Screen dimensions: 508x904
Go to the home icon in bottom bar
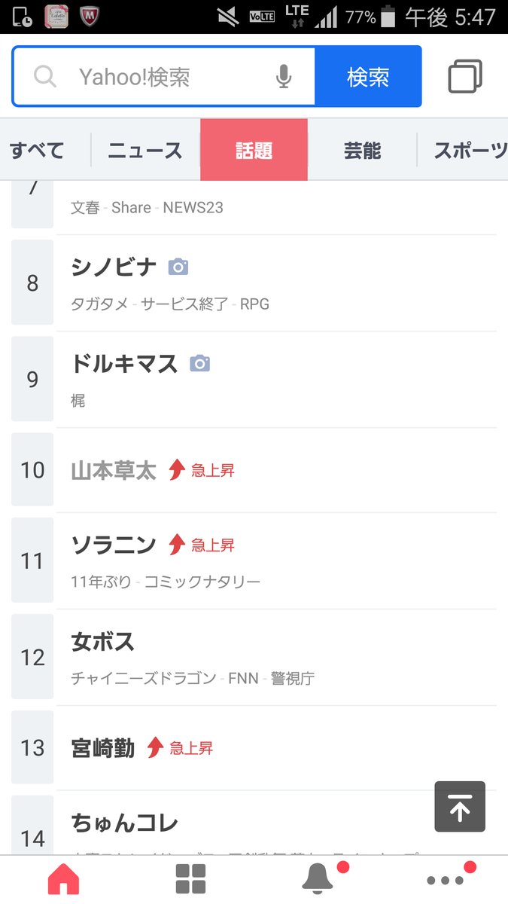[x=63, y=879]
